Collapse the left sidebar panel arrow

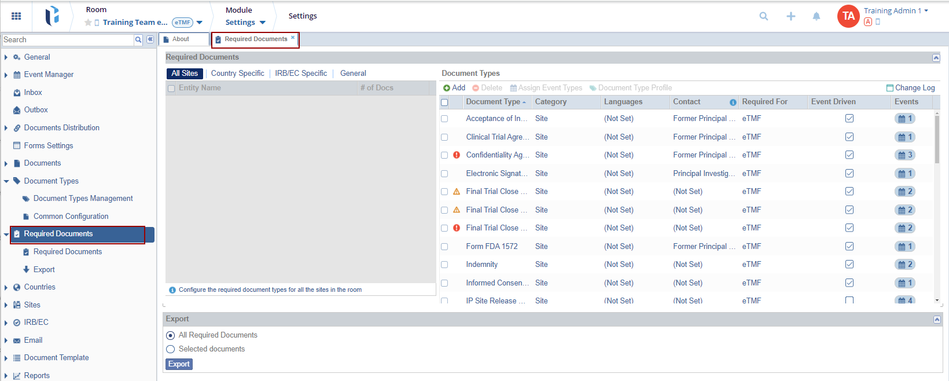point(150,39)
